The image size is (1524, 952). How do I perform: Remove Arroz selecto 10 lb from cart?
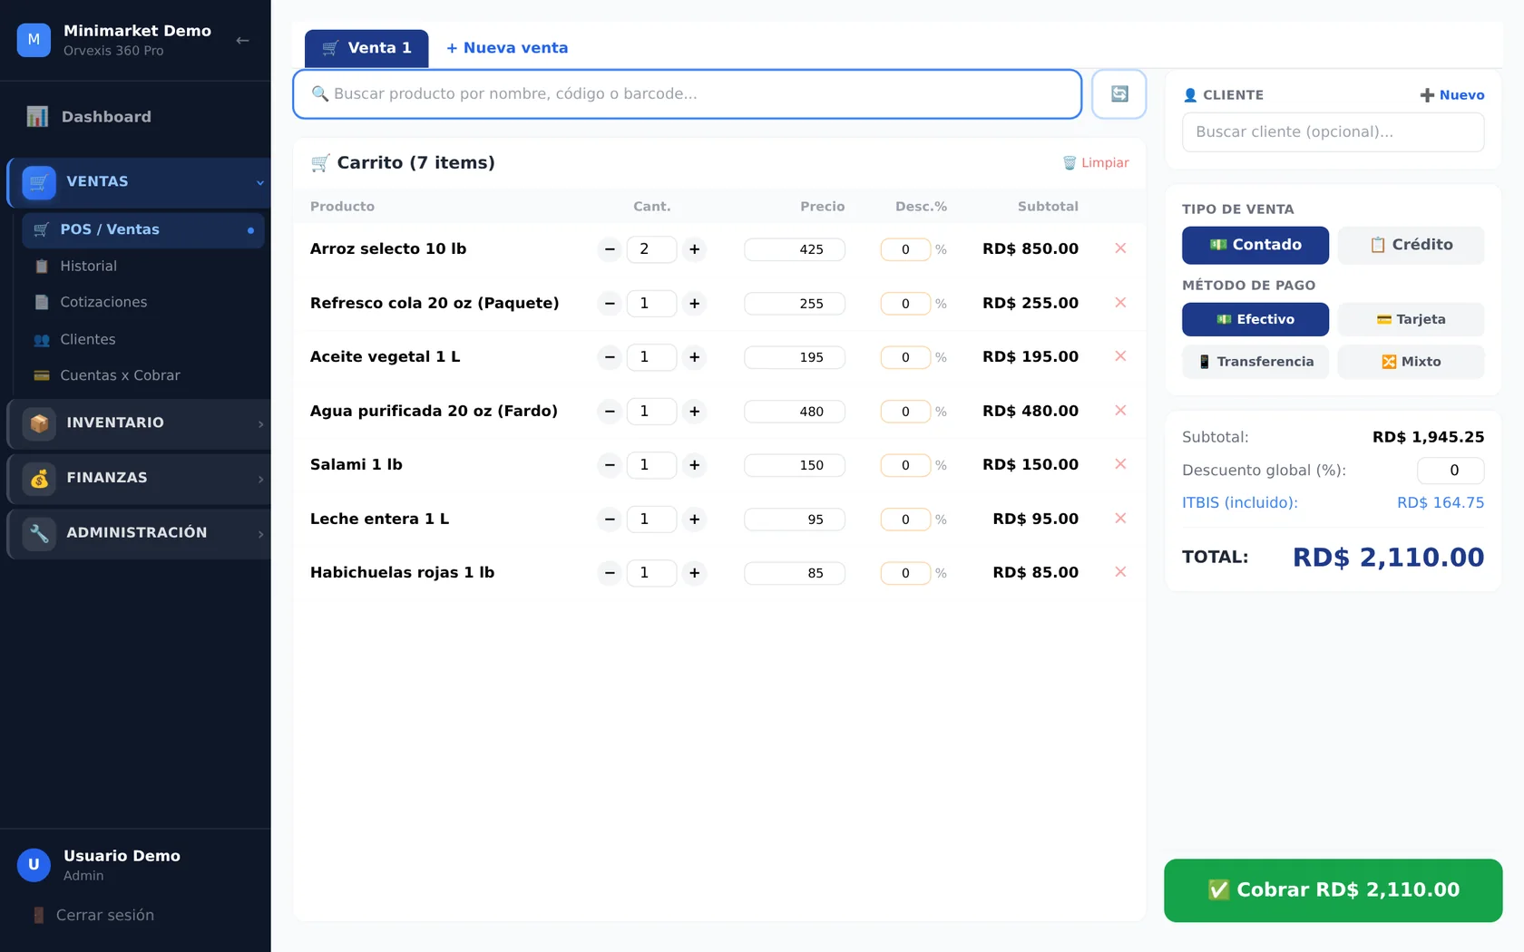click(x=1120, y=248)
